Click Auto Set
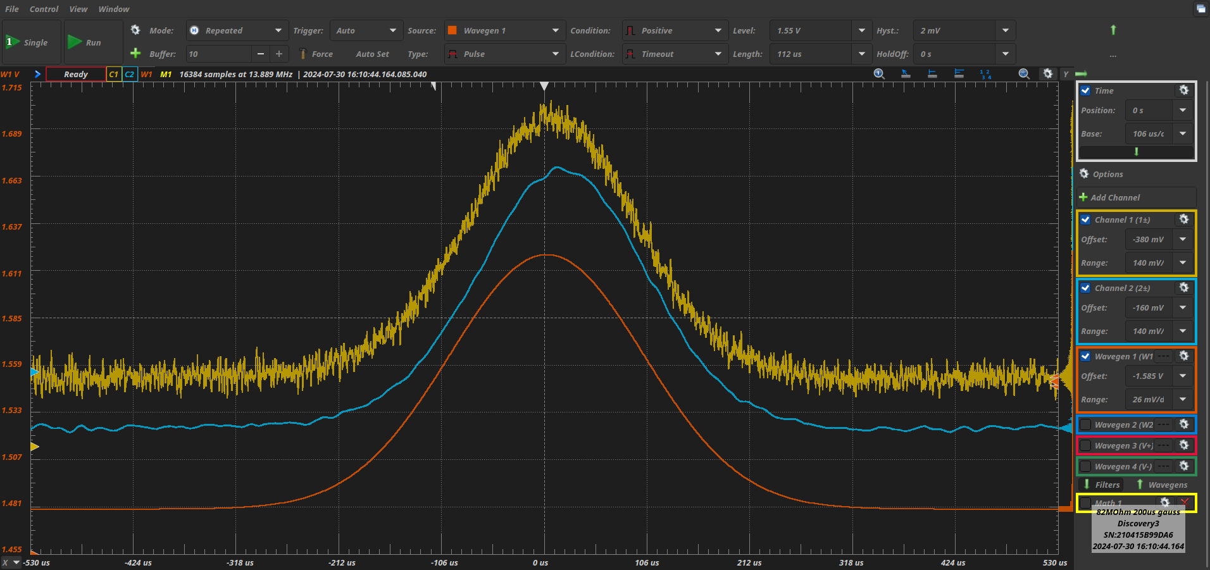 (372, 54)
